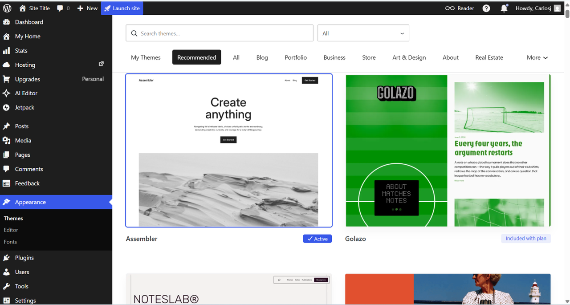Open the Site Title home icon

23,8
